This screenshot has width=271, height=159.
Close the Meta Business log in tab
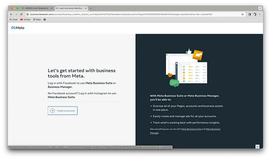pos(85,8)
